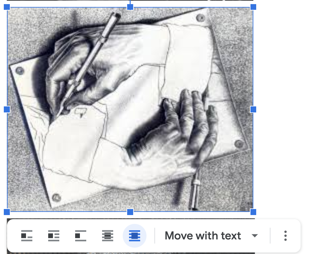Screen dimensions: 312x254
Task: Click the top-right corner resize handle
Action: pos(253,7)
